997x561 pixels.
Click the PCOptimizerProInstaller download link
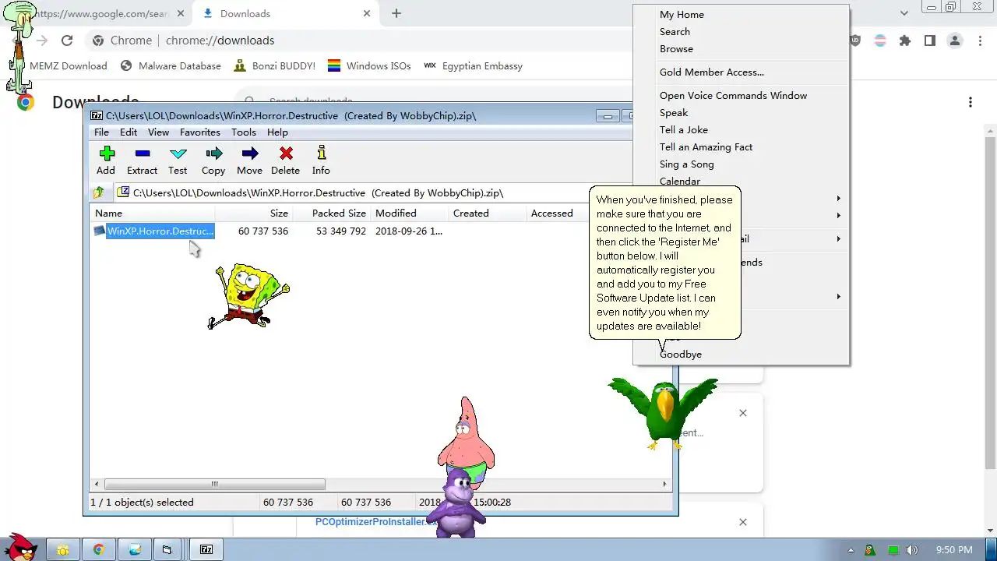click(376, 522)
